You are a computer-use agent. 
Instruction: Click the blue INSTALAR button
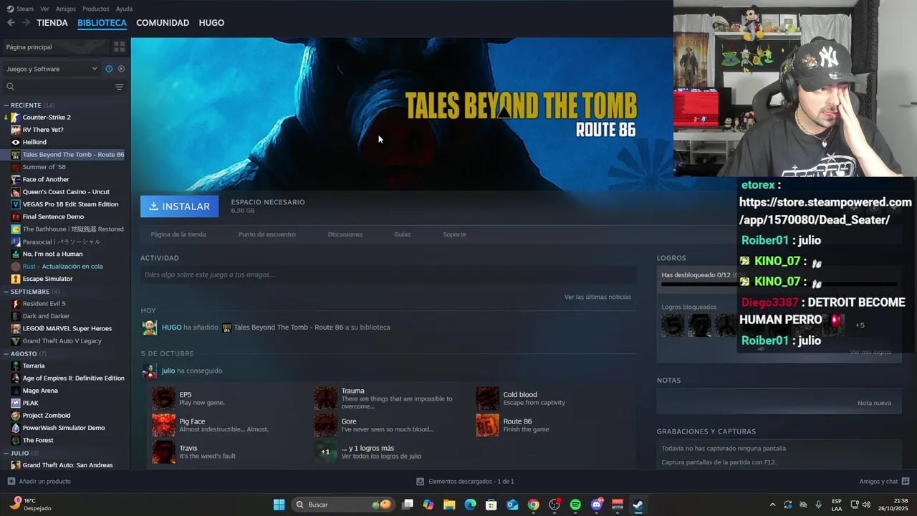point(180,206)
